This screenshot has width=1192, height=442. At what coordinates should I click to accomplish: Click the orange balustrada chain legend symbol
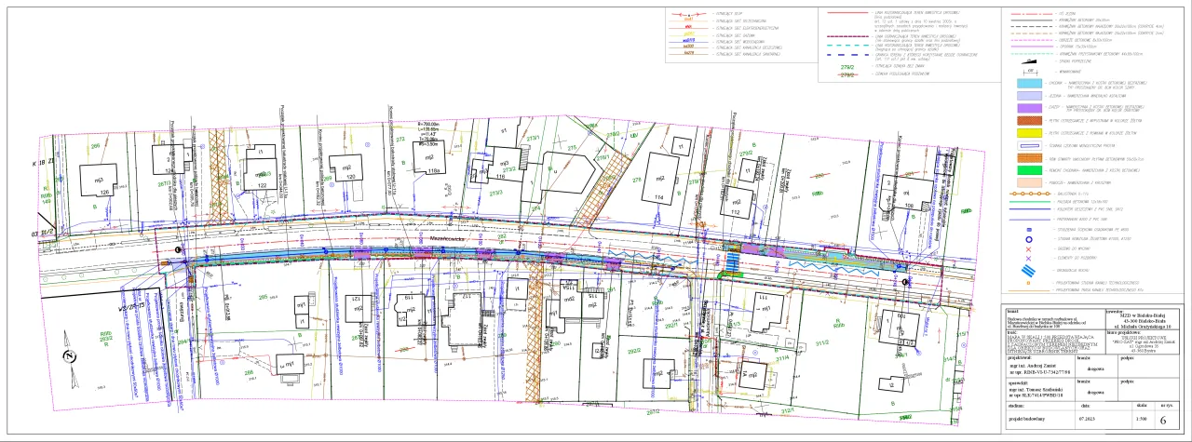pos(1029,194)
